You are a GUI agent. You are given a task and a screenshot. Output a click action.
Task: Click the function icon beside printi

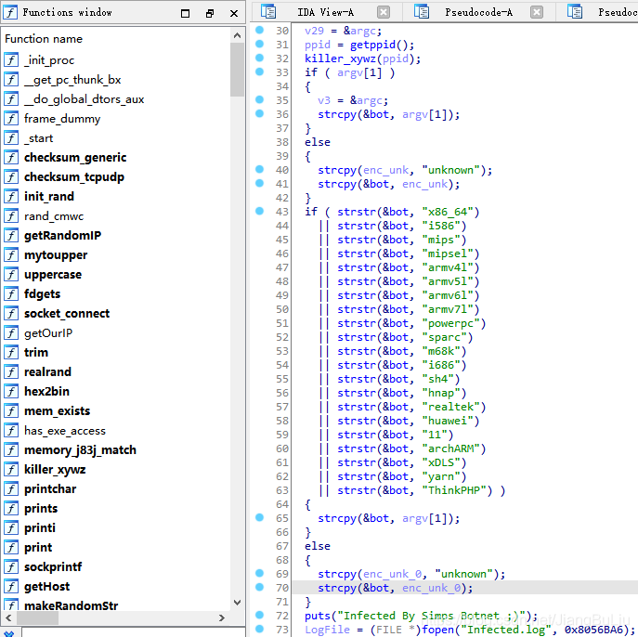(x=11, y=528)
